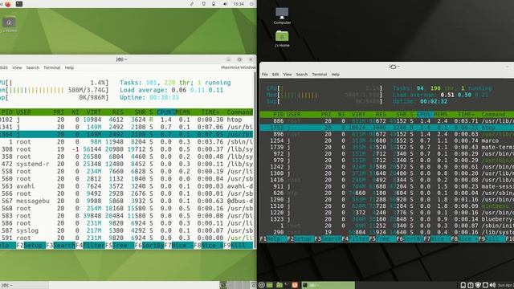Select the messagebu process row, left htop
This screenshot has width=514, height=289.
click(x=127, y=201)
